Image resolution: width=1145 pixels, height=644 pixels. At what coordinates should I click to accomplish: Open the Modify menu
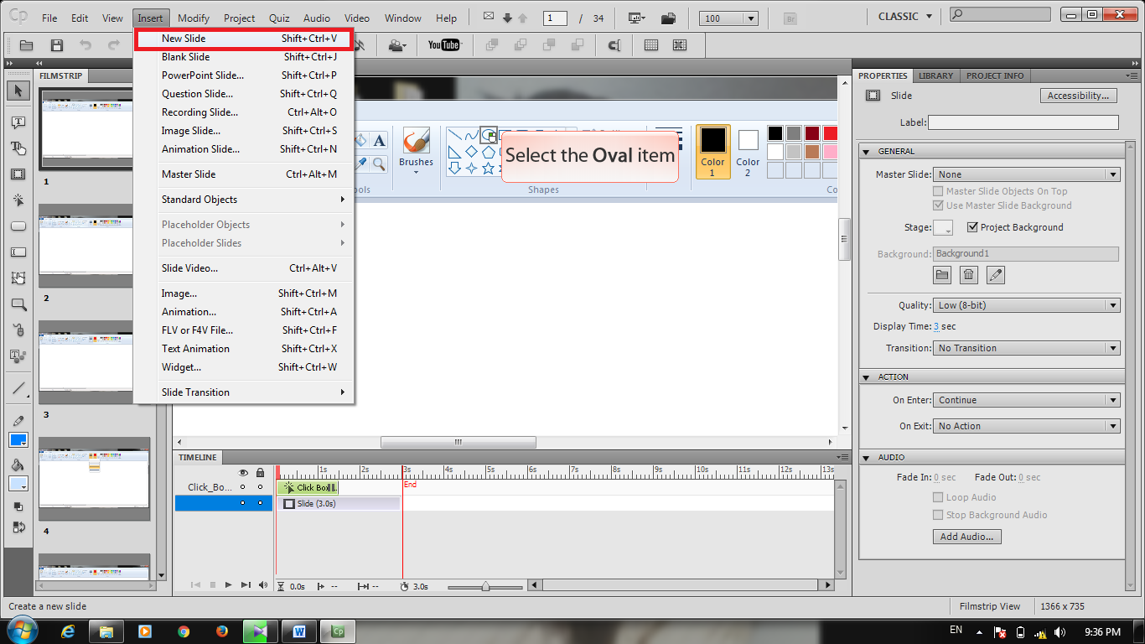pyautogui.click(x=194, y=18)
